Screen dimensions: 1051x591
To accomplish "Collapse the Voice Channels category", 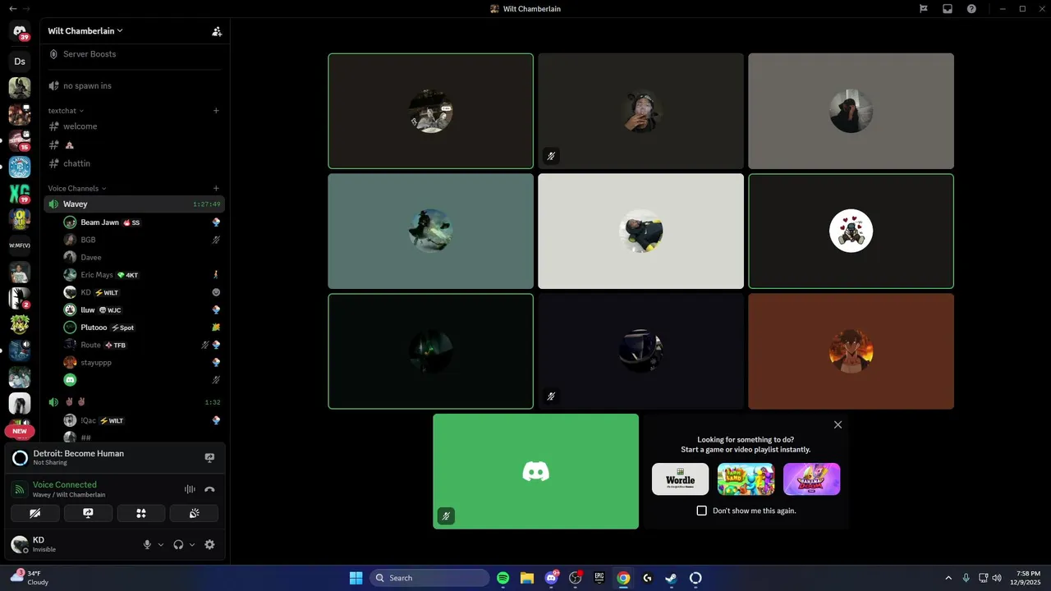I will (77, 189).
